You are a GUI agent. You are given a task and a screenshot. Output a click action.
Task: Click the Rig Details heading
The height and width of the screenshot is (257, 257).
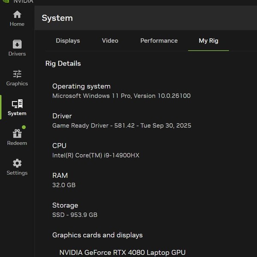pos(63,63)
